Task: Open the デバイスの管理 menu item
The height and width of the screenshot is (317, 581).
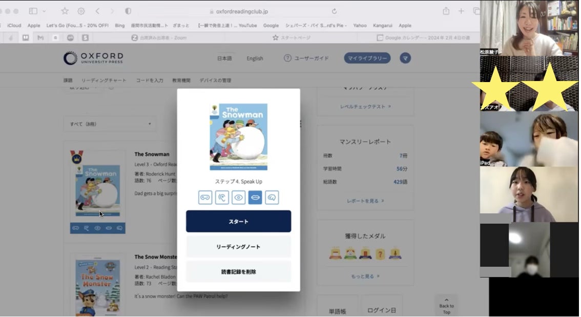Action: coord(215,81)
